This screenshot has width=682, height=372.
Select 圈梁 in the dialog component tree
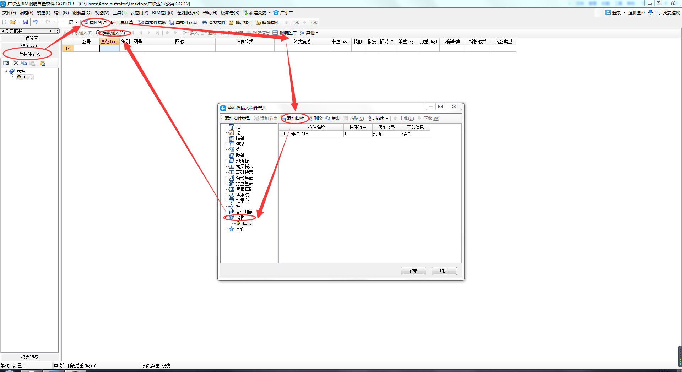(240, 155)
